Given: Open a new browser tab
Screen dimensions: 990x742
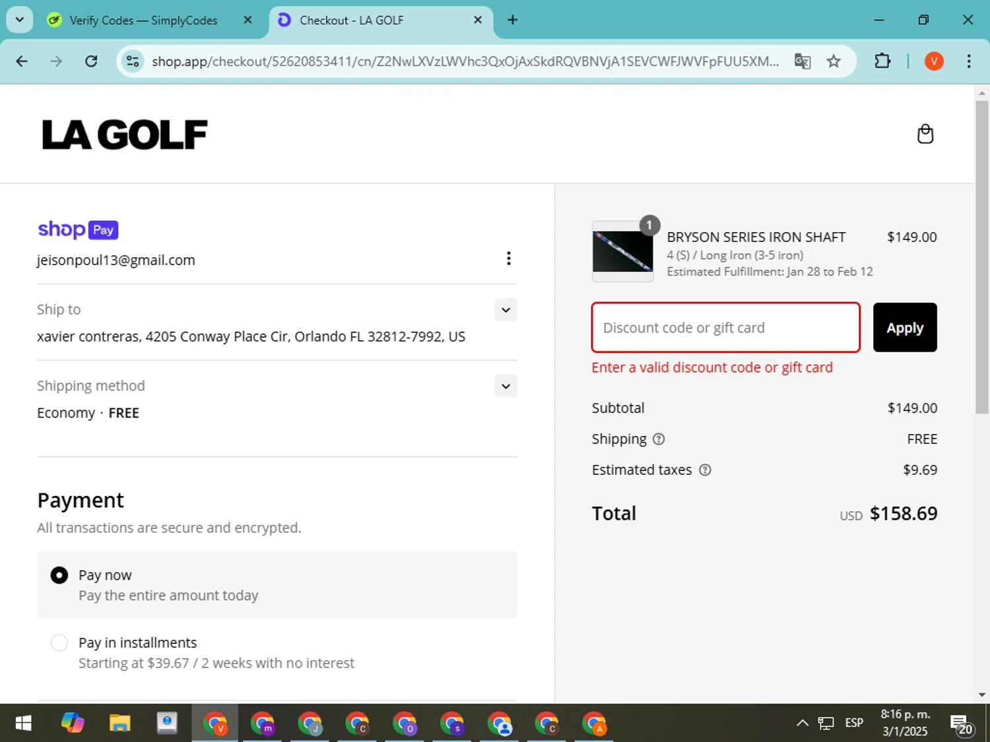Looking at the screenshot, I should 512,20.
